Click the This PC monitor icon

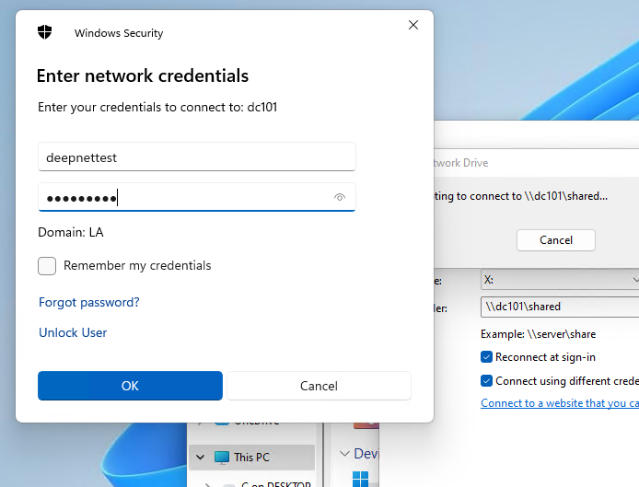222,457
